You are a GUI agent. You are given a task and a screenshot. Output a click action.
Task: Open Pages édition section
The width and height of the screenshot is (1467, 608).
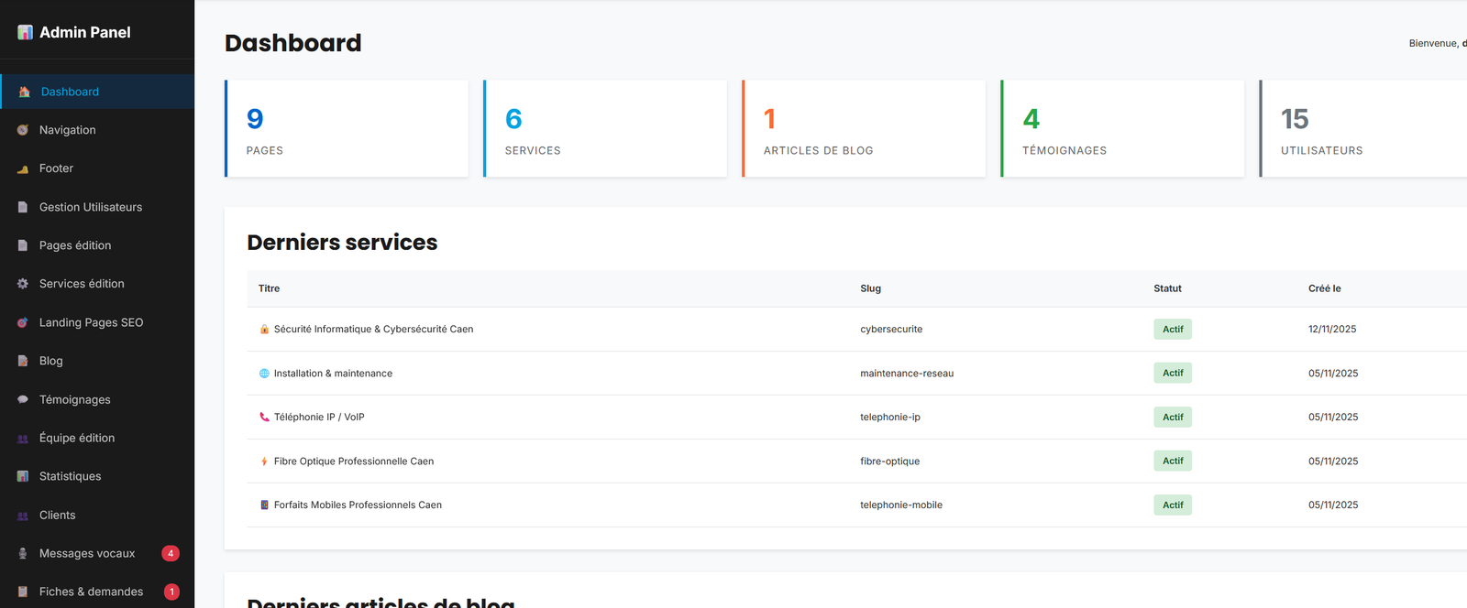(x=97, y=245)
